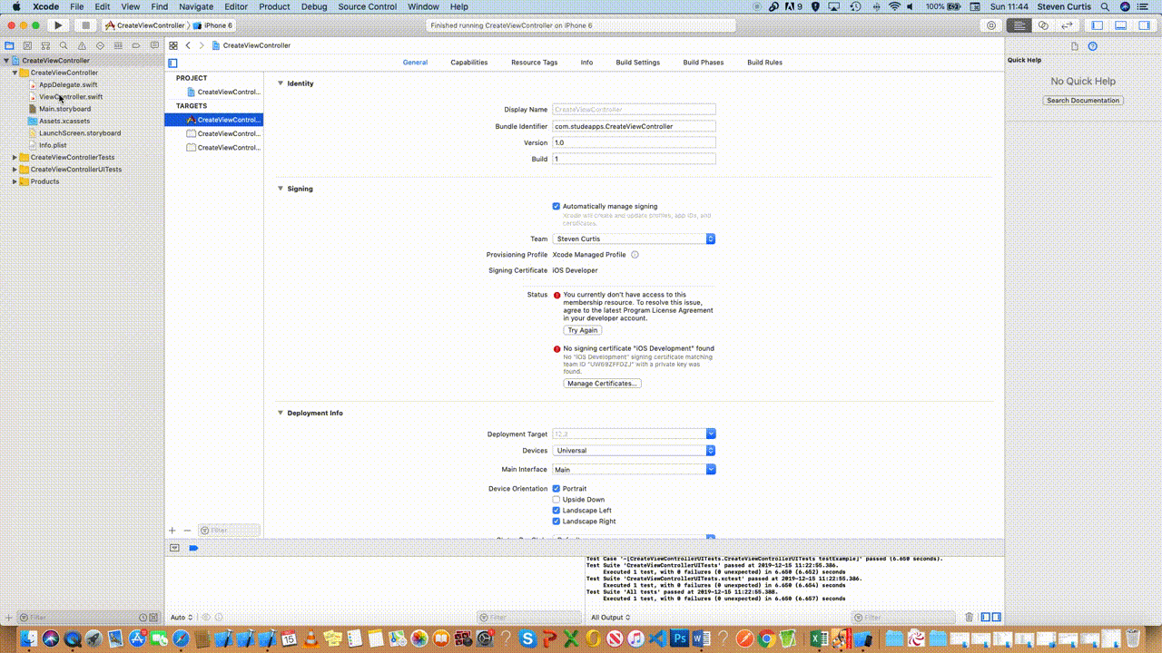The width and height of the screenshot is (1162, 653).
Task: Switch to the Capabilities tab
Action: pos(469,63)
